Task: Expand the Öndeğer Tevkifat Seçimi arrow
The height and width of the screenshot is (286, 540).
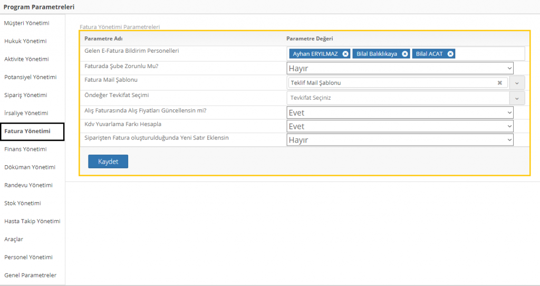Action: [x=517, y=98]
